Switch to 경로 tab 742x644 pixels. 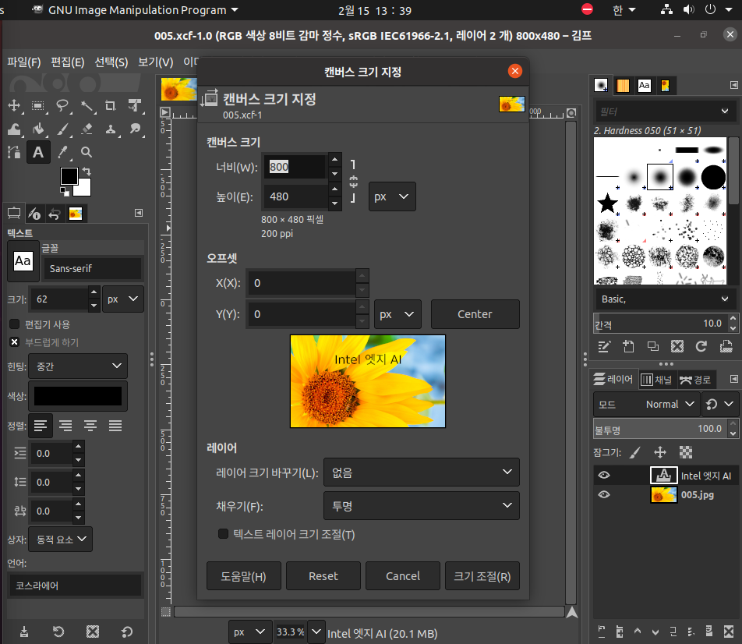pos(695,379)
